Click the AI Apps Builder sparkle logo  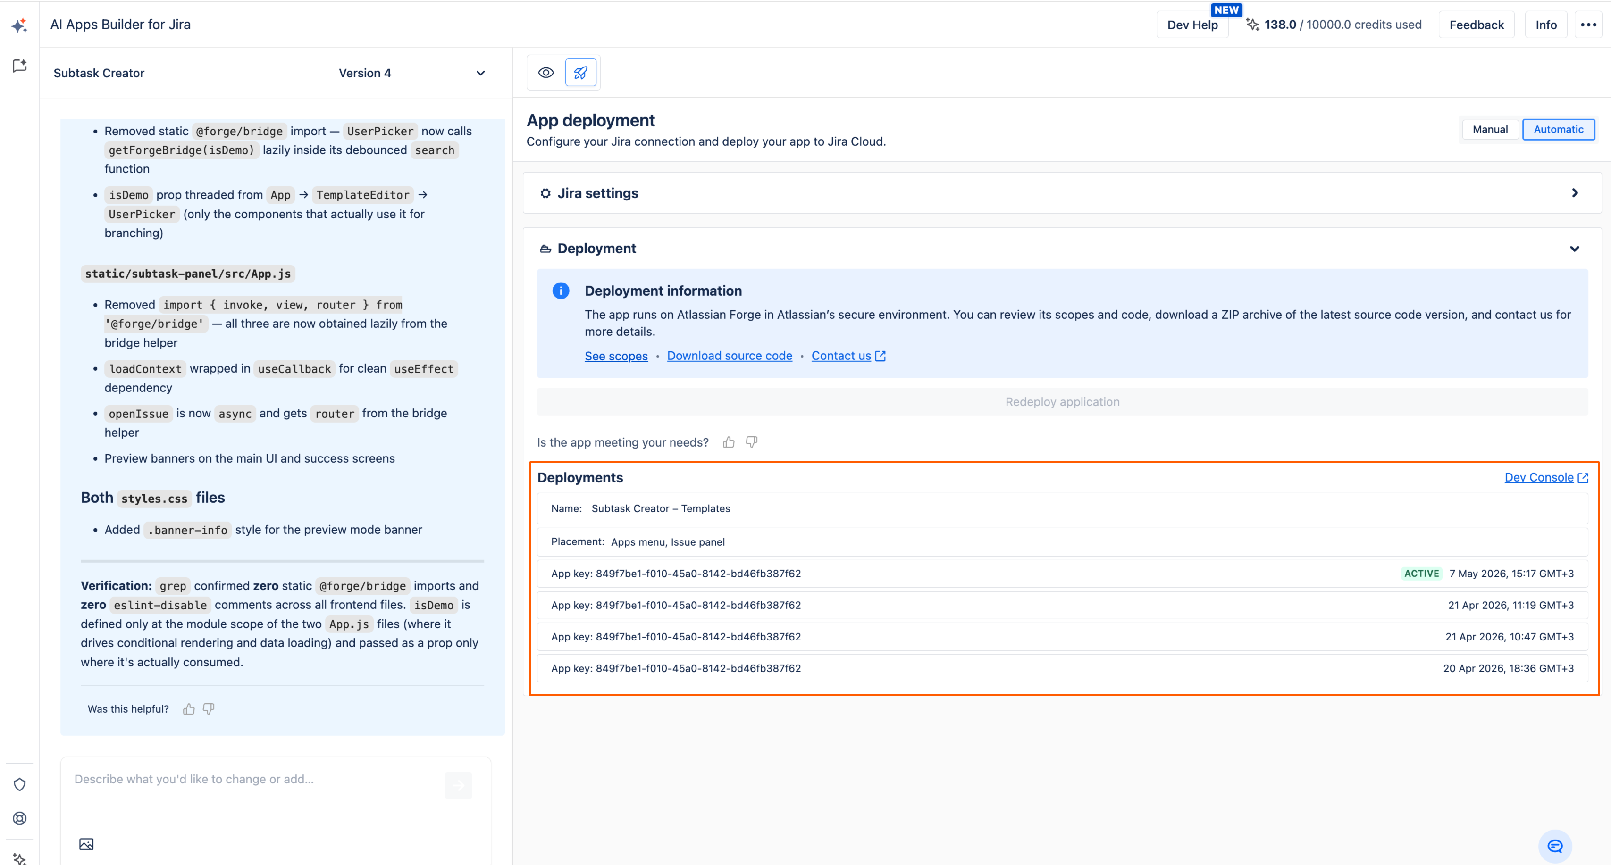[x=19, y=25]
